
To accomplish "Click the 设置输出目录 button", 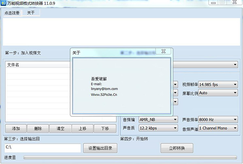I will tap(102, 148).
